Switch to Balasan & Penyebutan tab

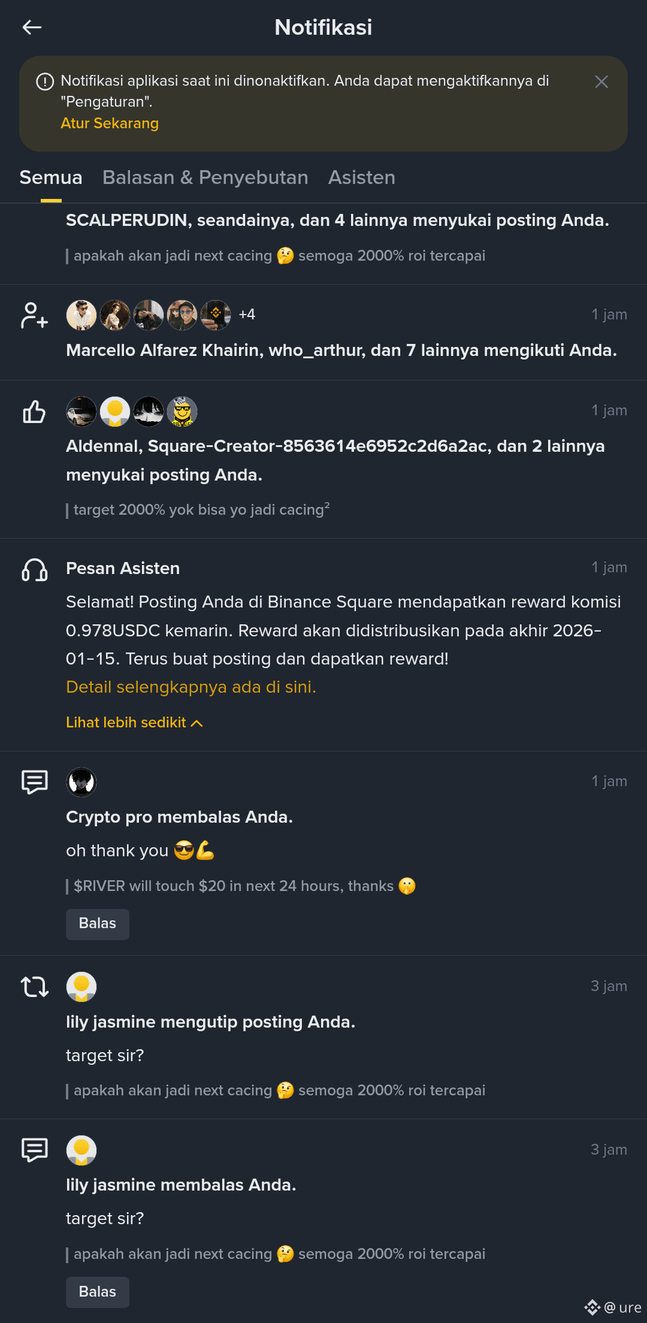click(x=205, y=177)
